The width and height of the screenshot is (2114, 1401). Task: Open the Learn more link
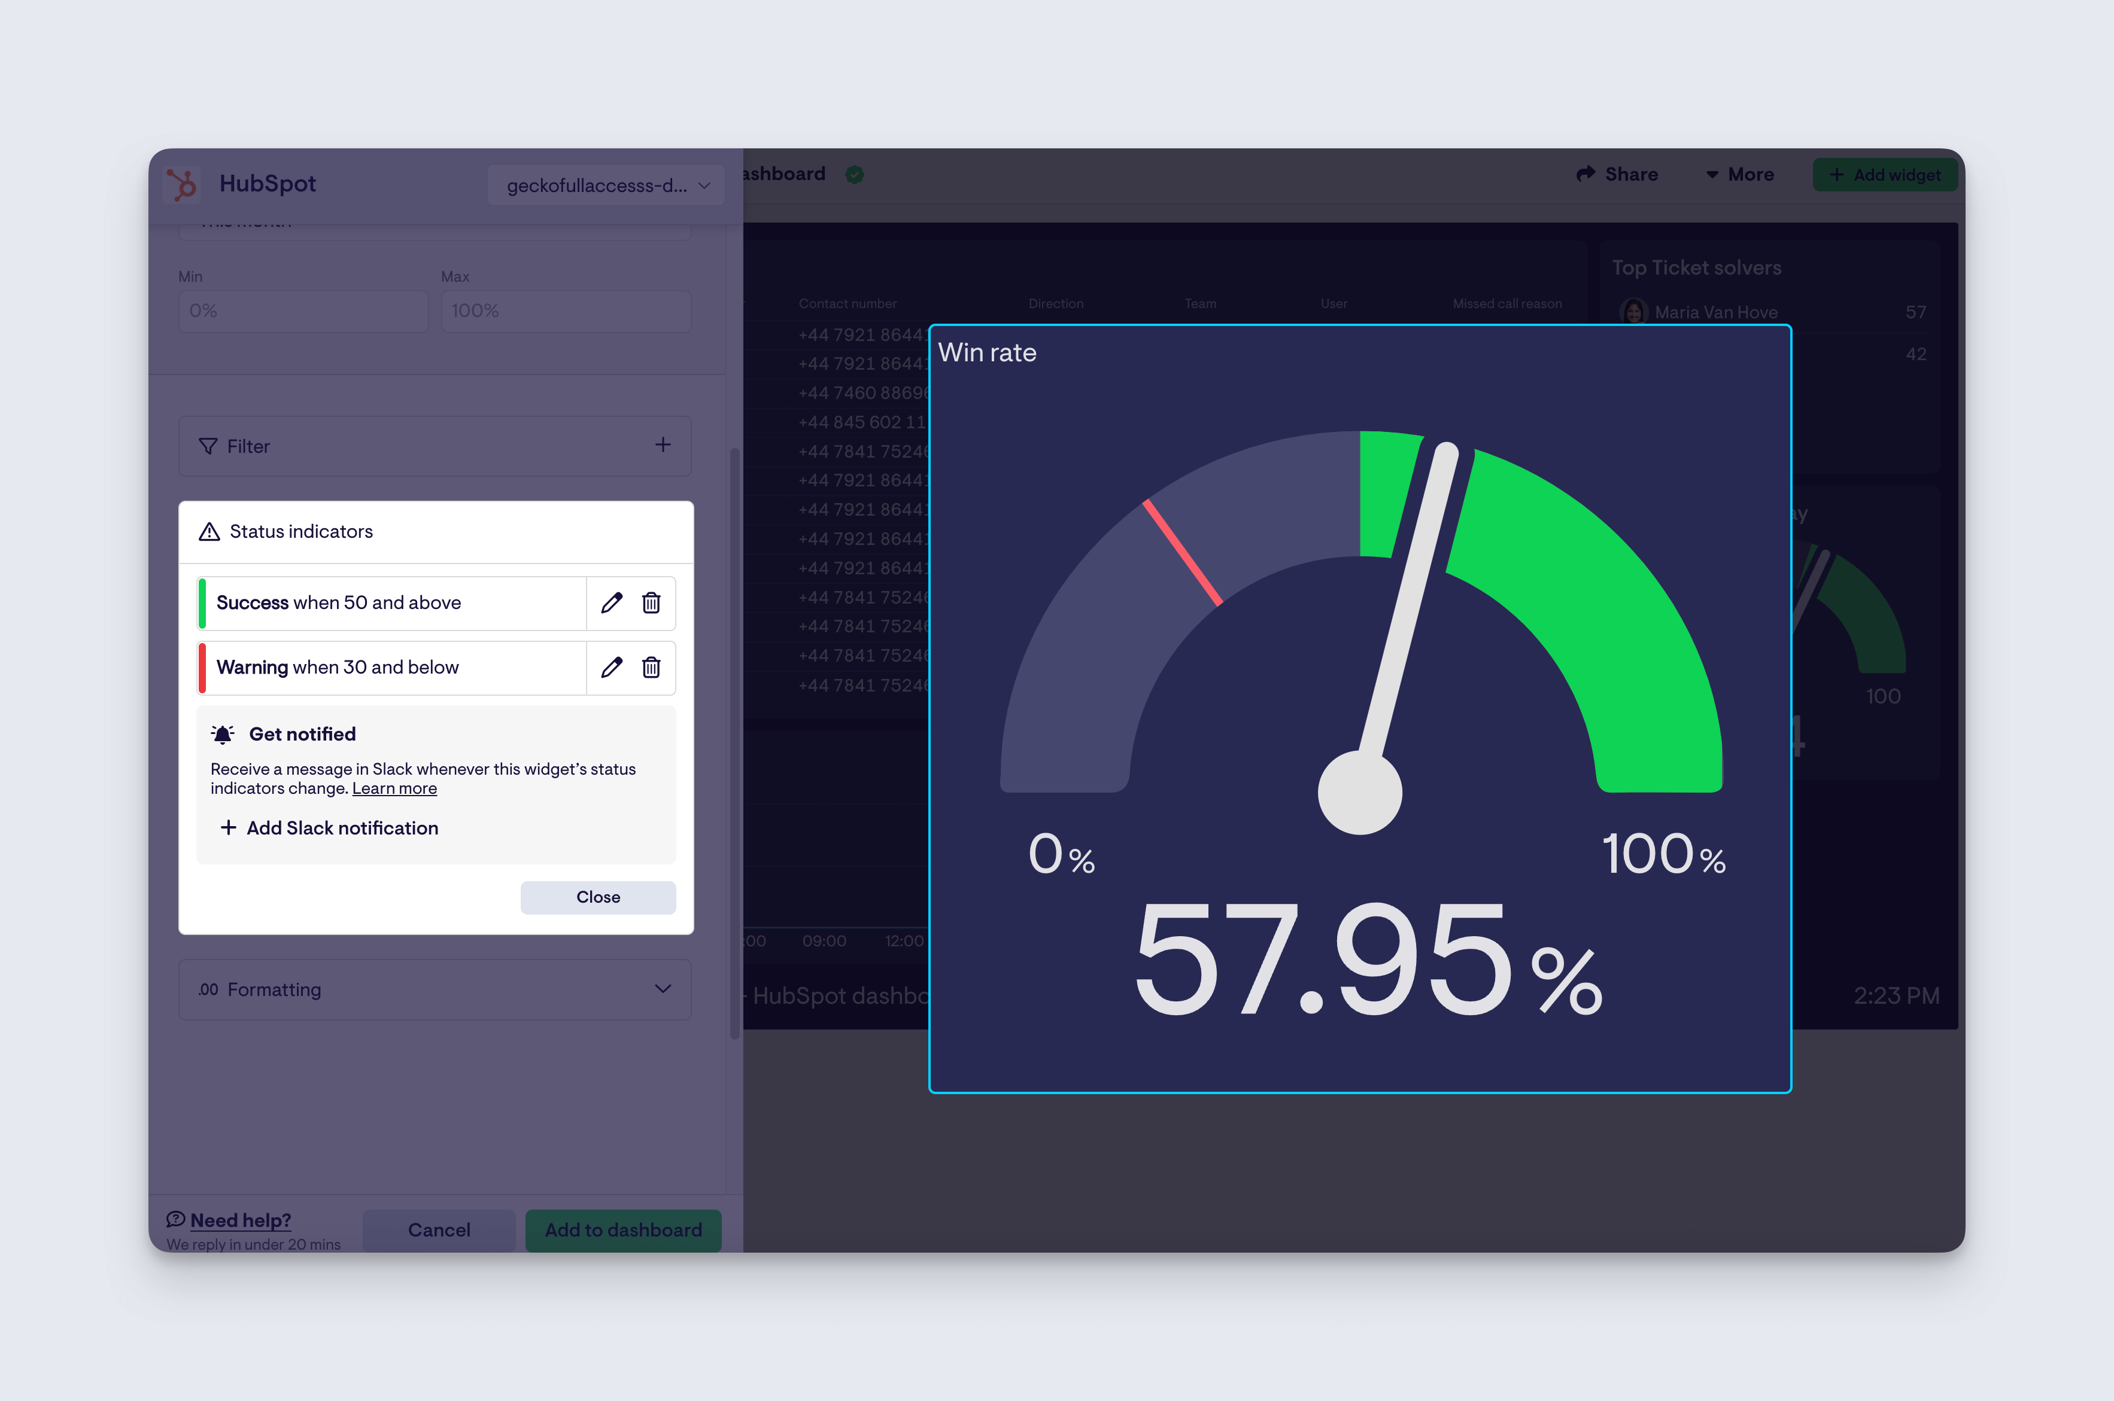click(x=394, y=788)
